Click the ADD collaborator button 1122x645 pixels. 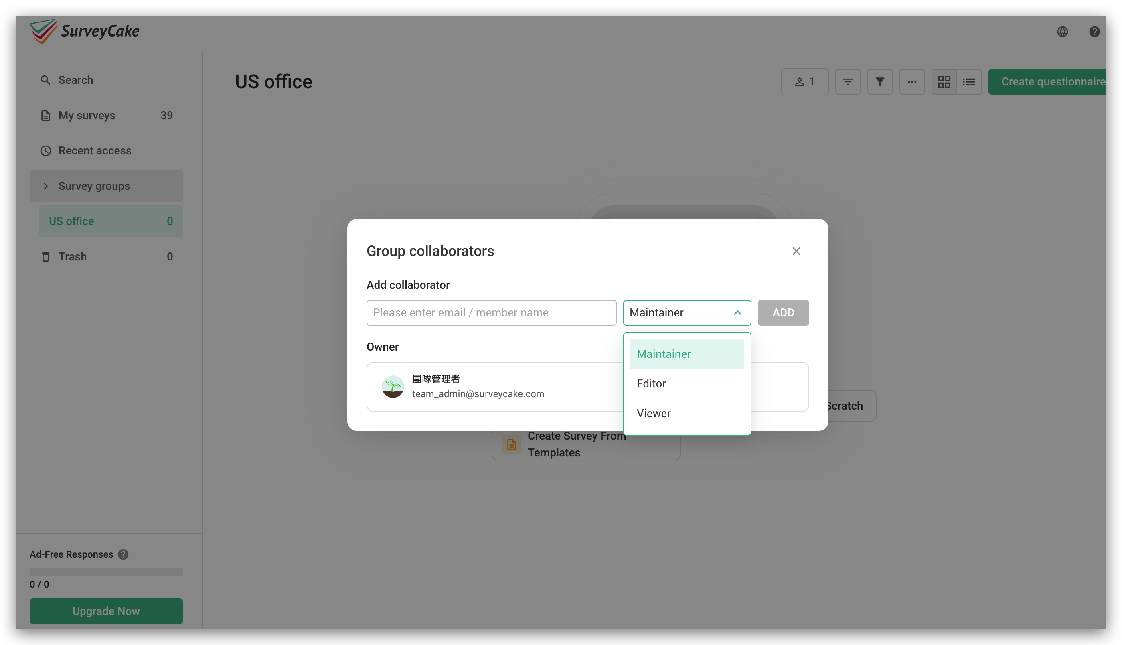(x=783, y=313)
